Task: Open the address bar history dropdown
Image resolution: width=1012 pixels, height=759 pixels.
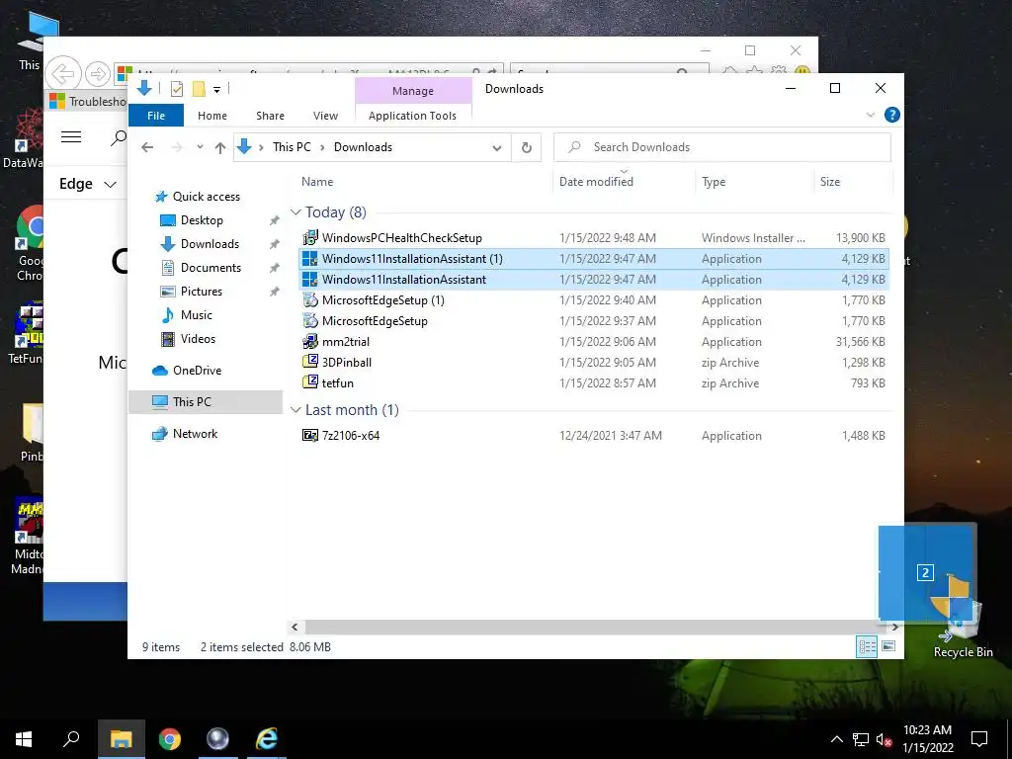Action: pos(497,148)
